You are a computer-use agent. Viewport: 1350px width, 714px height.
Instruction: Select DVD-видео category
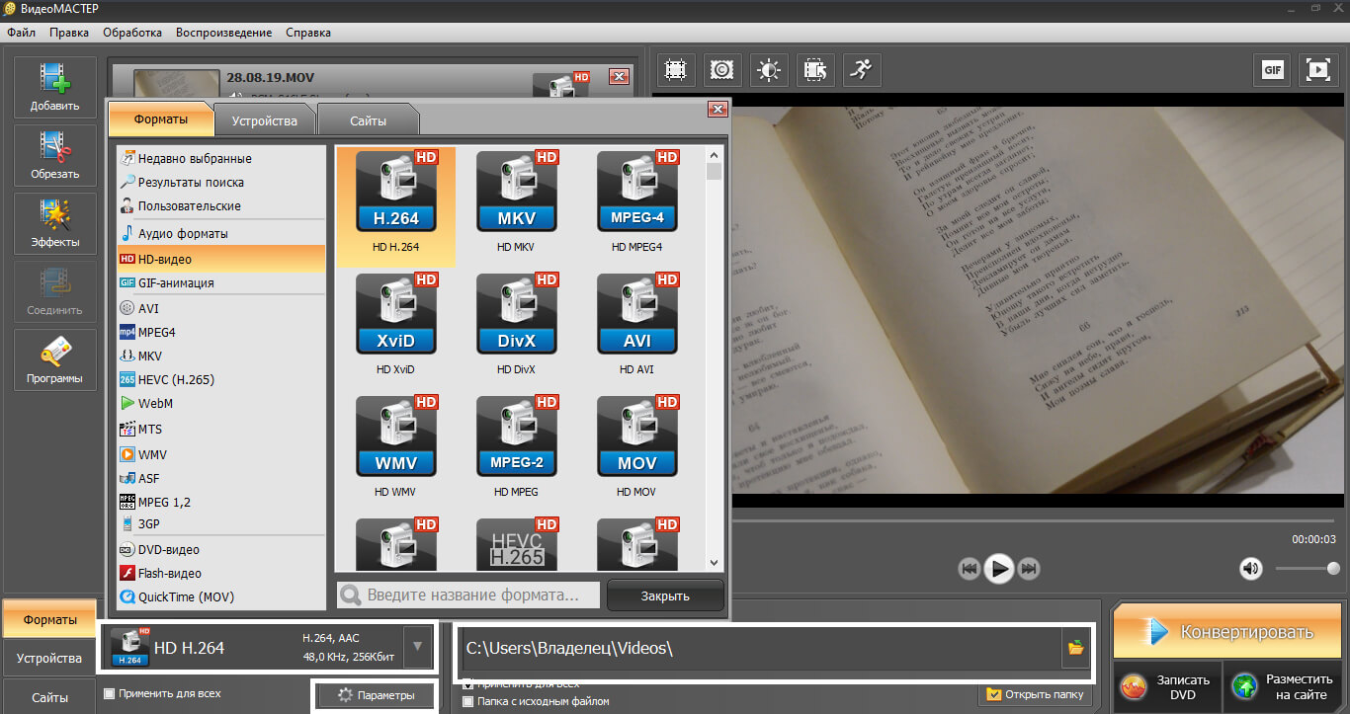[221, 549]
